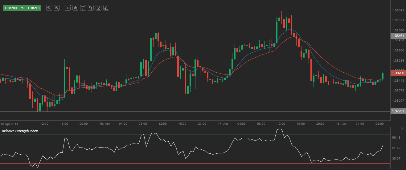Open the candlestick chart type menu
406x170 pixels.
tap(76, 8)
